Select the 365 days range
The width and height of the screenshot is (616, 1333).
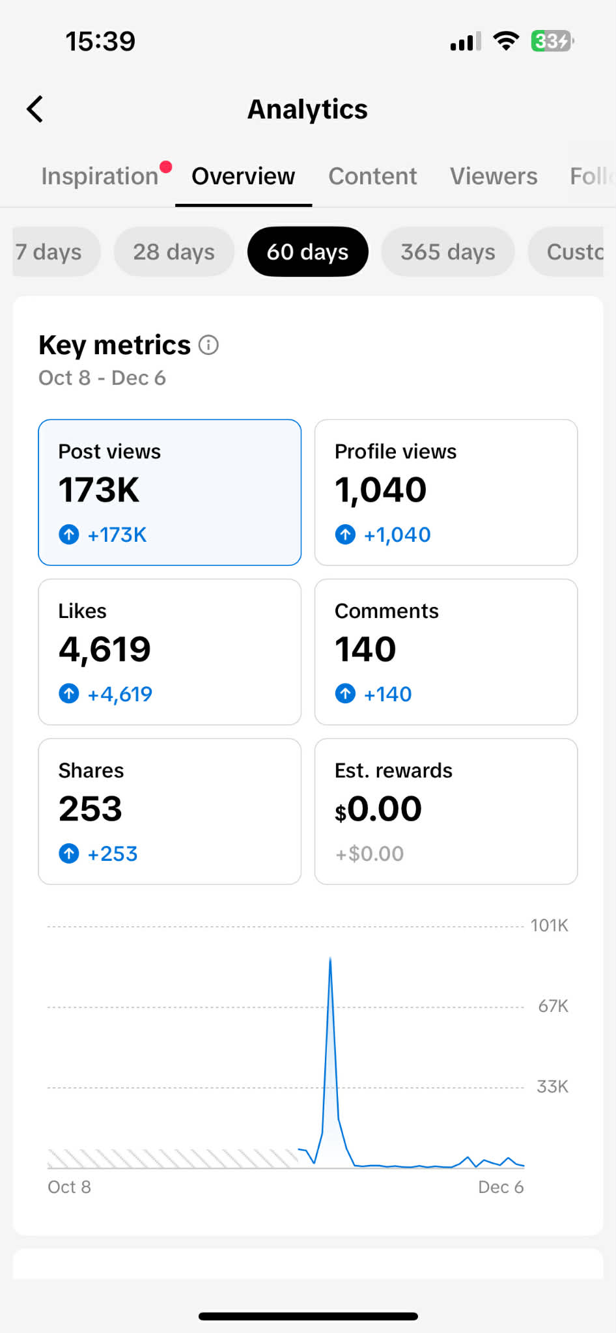click(x=447, y=252)
